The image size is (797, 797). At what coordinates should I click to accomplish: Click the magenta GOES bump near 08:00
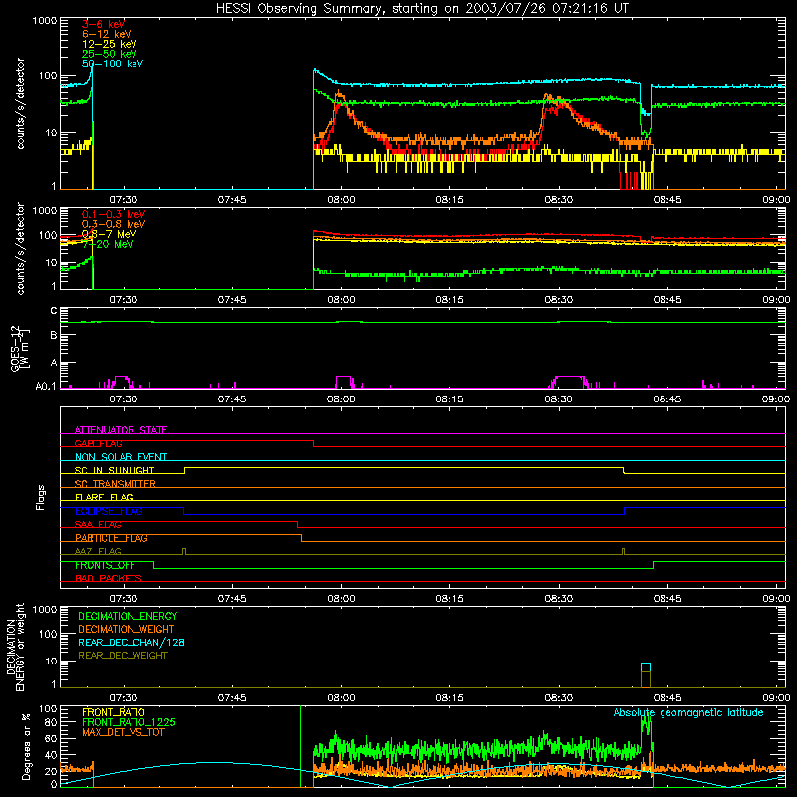point(343,382)
